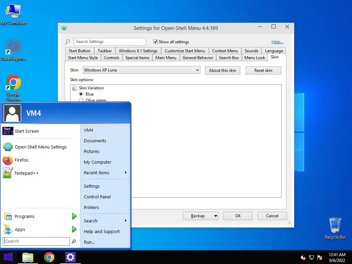Switch to the settings gear taskbar app

pyautogui.click(x=70, y=257)
